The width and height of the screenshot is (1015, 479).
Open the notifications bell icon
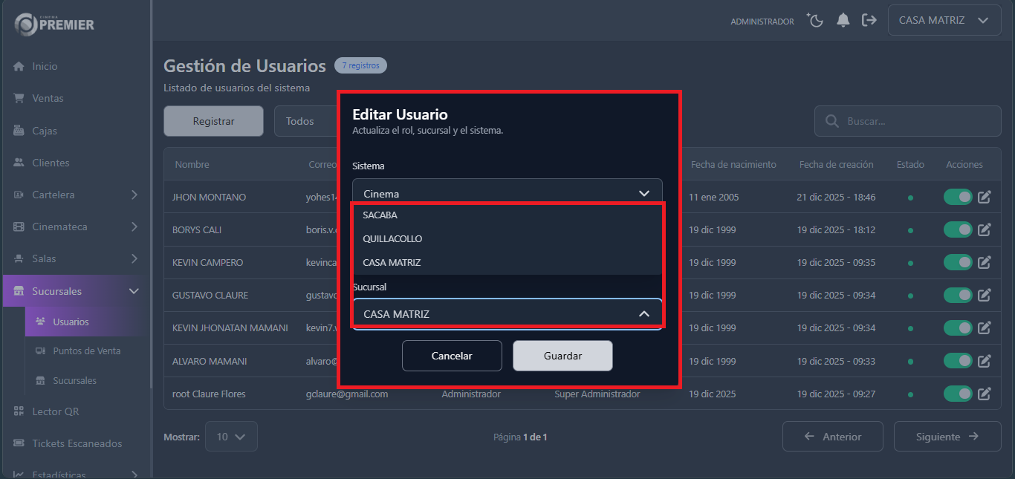(x=843, y=20)
